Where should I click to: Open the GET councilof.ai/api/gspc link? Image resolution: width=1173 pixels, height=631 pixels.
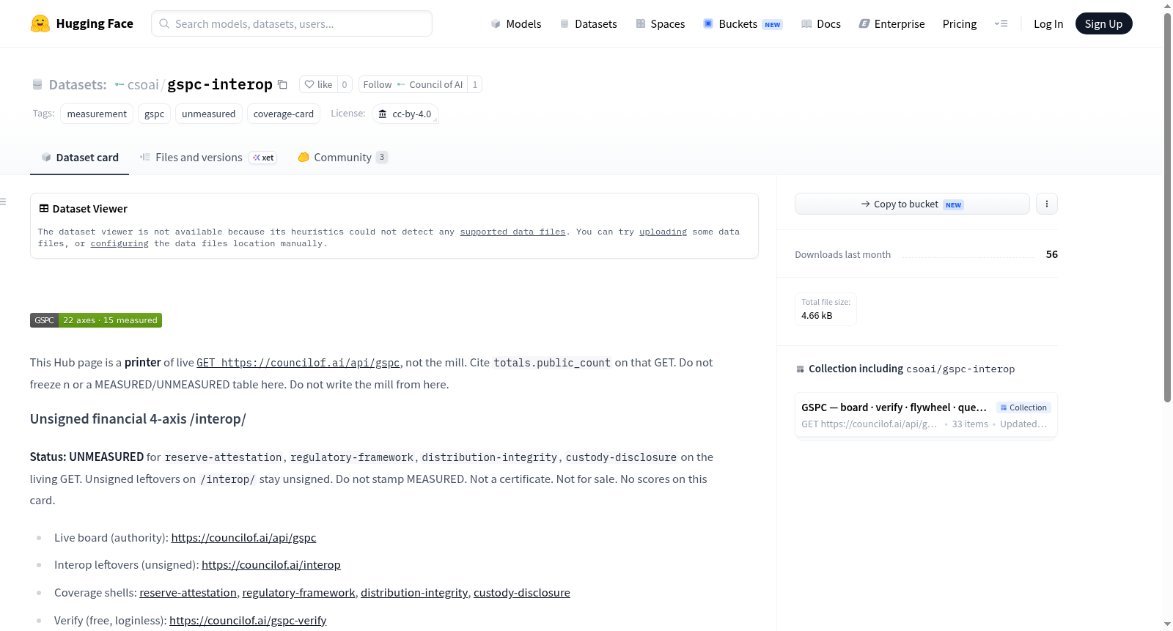coord(298,363)
